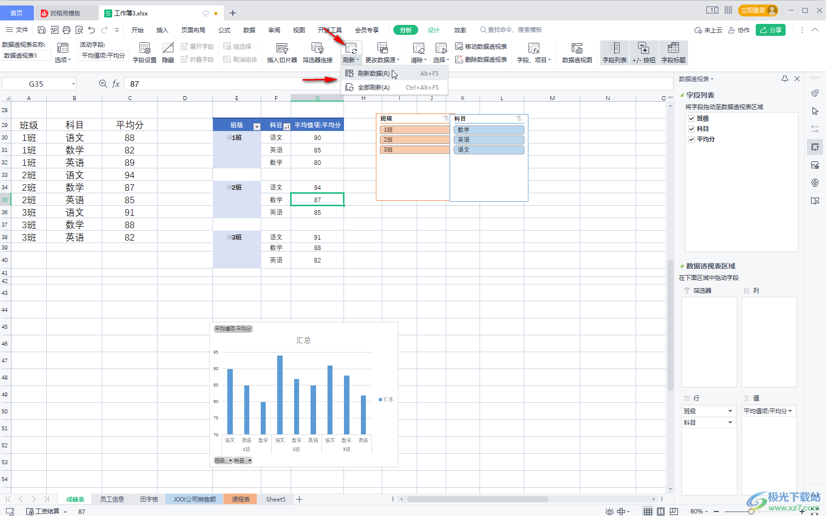Open Print Preview icon
This screenshot has height=516, width=826.
[x=79, y=30]
